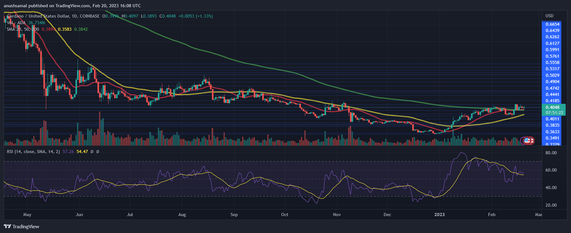Click the change value +0.0053 (+1.33%)
The height and width of the screenshot is (233, 571).
click(x=196, y=16)
